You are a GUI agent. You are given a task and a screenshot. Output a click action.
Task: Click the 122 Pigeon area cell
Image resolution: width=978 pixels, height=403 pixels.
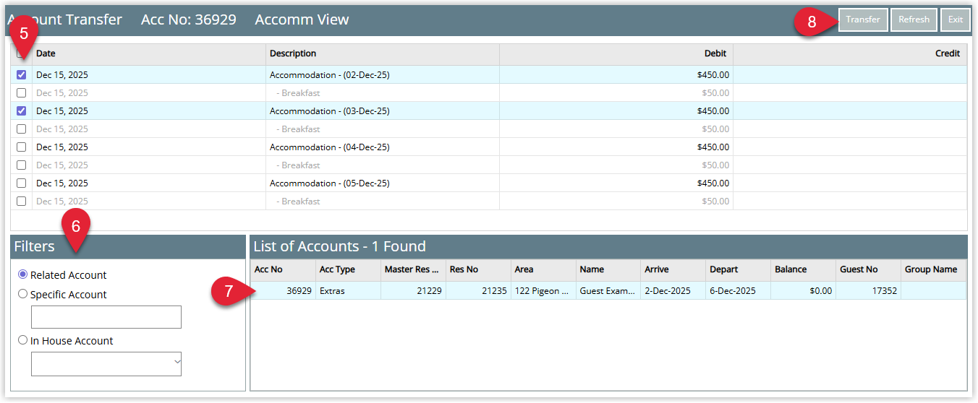(543, 290)
